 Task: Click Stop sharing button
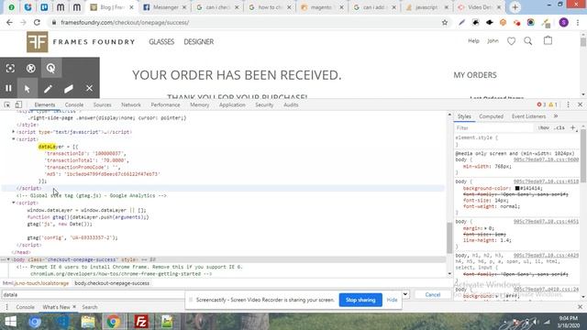pos(360,300)
